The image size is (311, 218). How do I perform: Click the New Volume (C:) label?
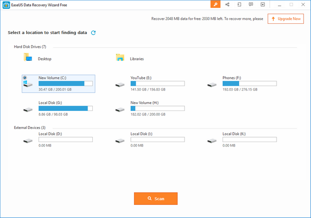tap(52, 78)
